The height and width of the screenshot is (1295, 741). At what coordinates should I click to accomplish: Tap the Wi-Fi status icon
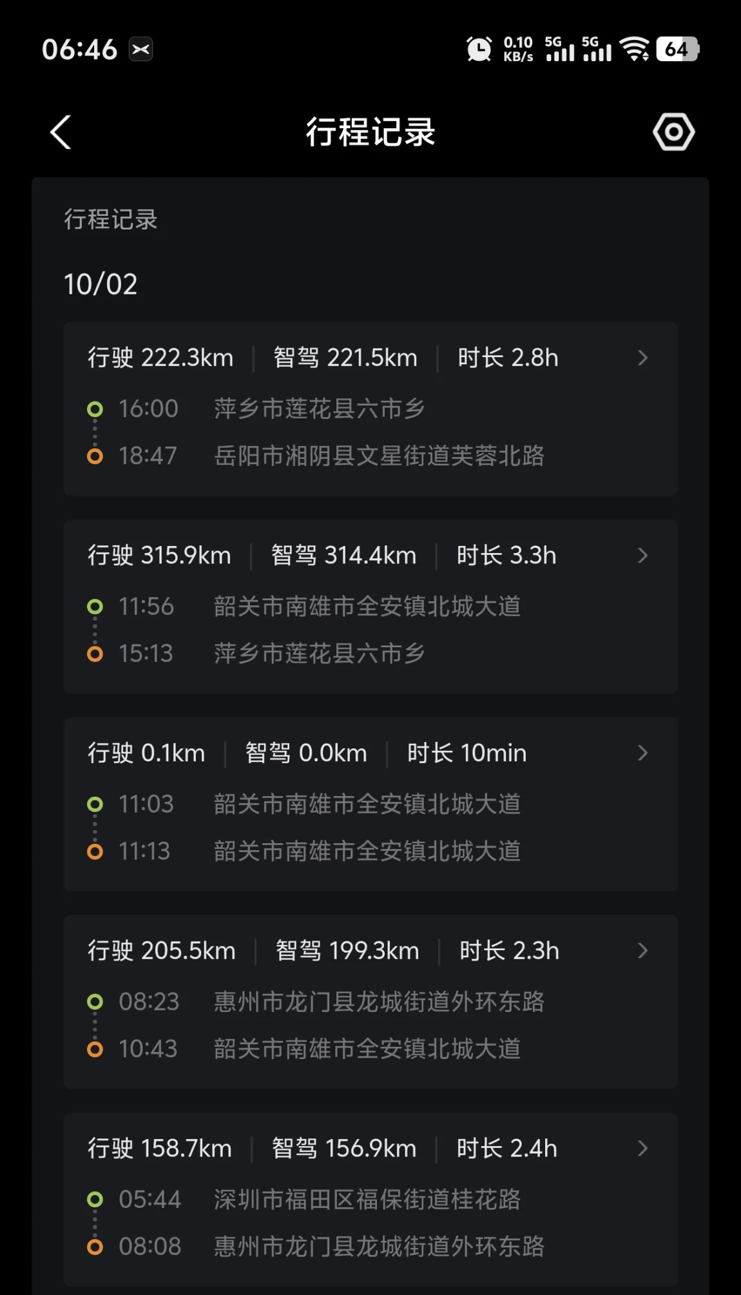tap(634, 49)
